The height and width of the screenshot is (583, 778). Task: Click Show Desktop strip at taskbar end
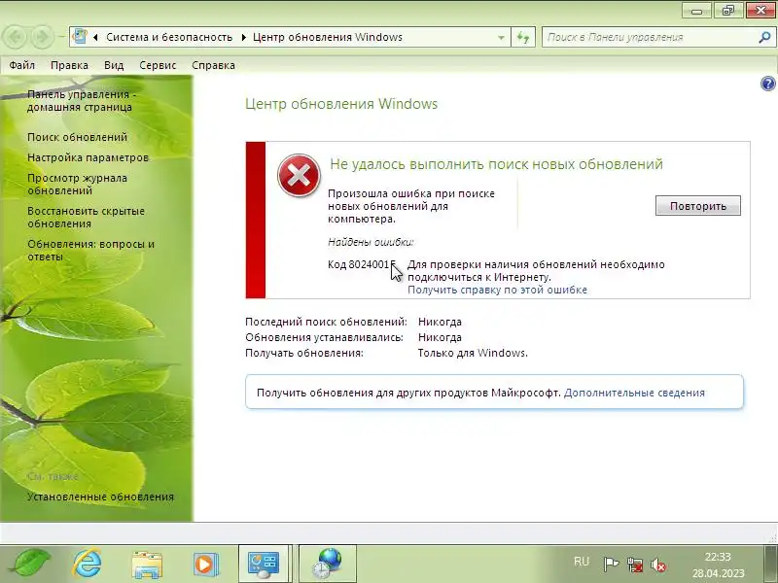[x=770, y=565]
